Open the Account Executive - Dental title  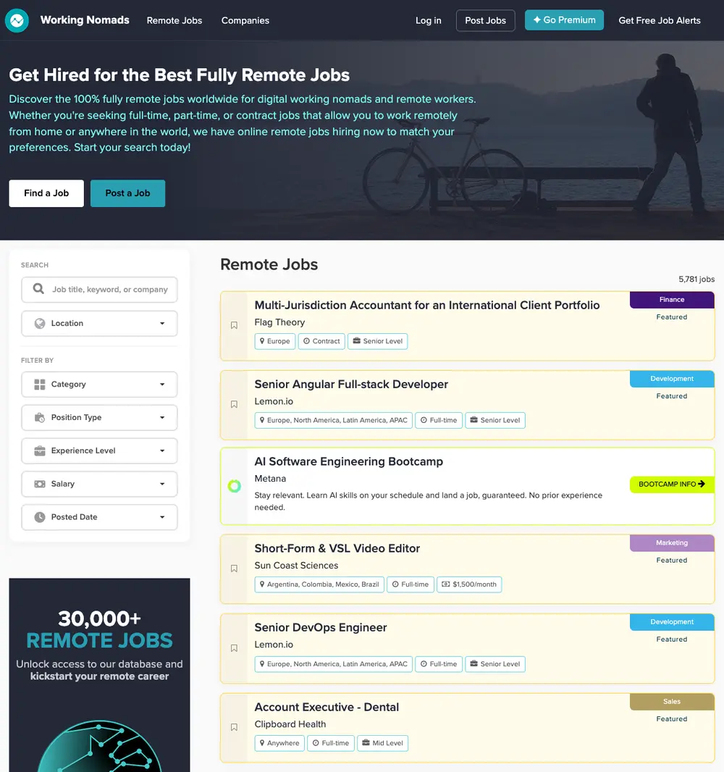point(327,707)
